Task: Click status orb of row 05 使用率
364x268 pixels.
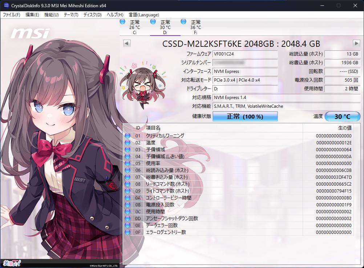Action: [128, 163]
